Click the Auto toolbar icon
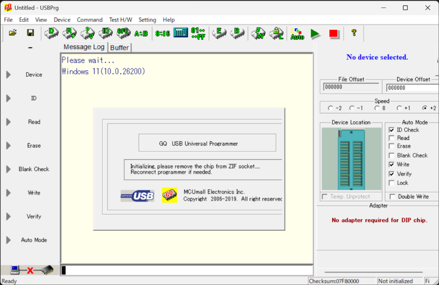The width and height of the screenshot is (439, 285). [x=297, y=33]
